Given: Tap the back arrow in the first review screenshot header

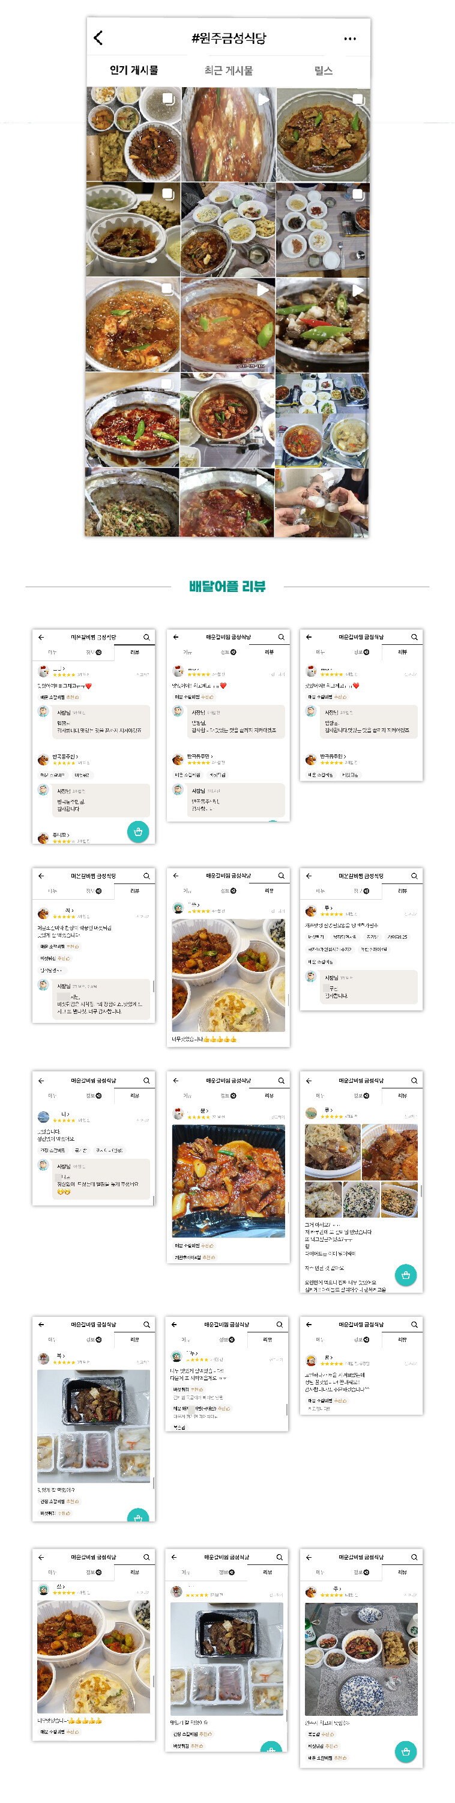Looking at the screenshot, I should (x=41, y=637).
